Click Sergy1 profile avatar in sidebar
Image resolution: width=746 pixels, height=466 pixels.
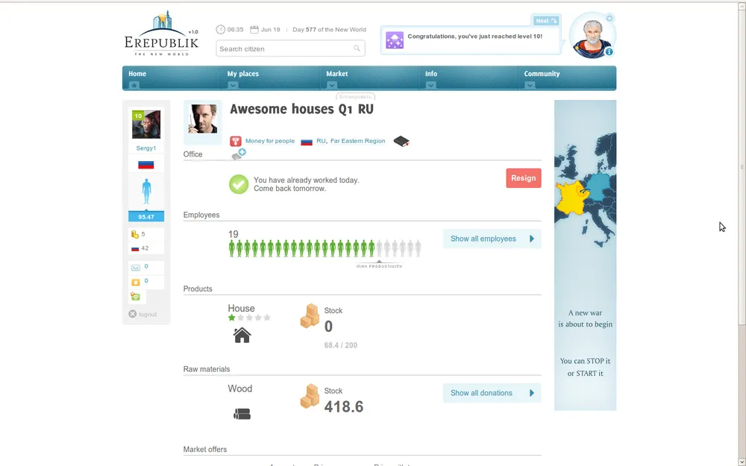pos(146,124)
